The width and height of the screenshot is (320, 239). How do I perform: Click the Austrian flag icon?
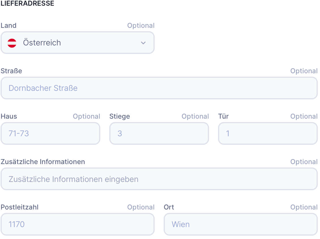tap(12, 43)
